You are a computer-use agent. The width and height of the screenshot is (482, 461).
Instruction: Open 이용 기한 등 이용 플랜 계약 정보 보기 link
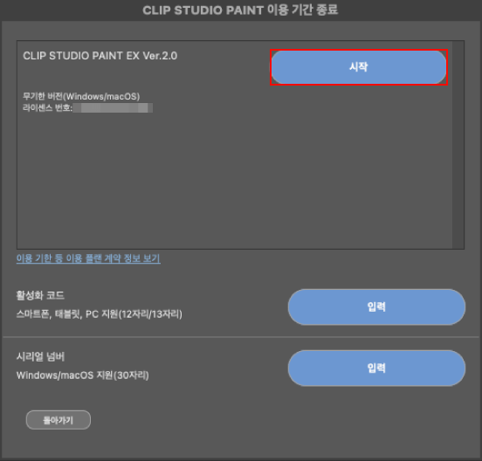(88, 258)
